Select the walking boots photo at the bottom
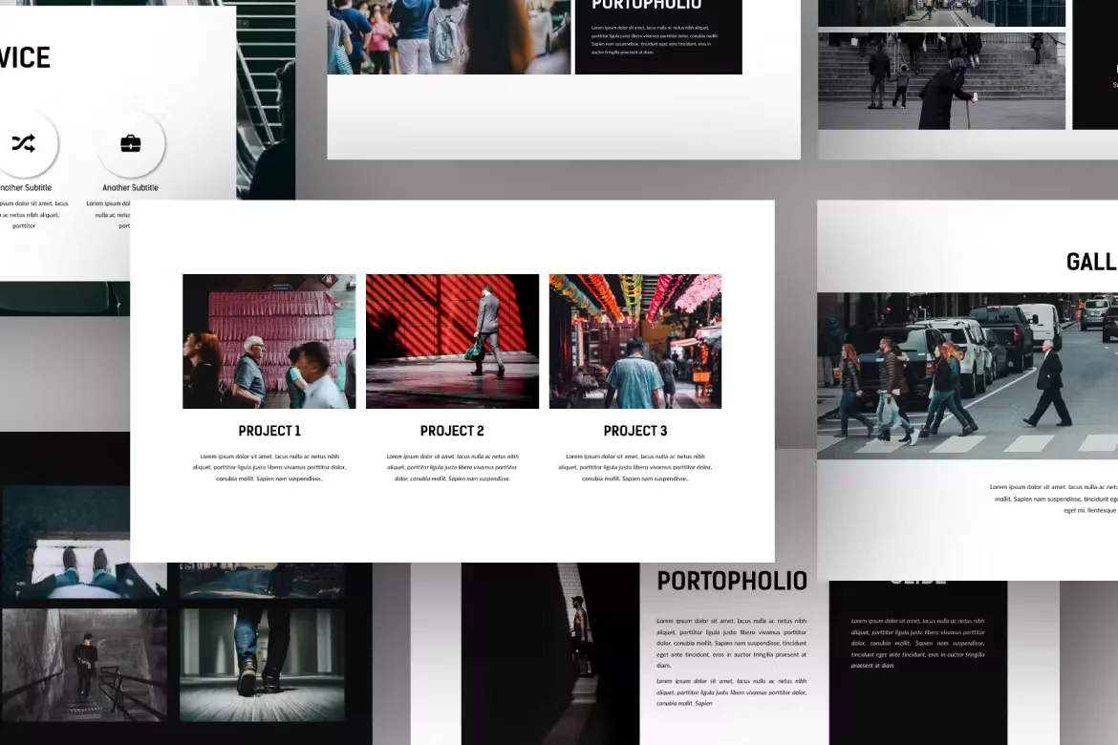1118x745 pixels. tap(260, 664)
